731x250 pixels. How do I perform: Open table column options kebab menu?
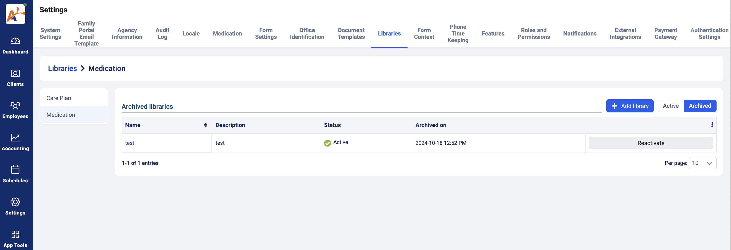712,125
